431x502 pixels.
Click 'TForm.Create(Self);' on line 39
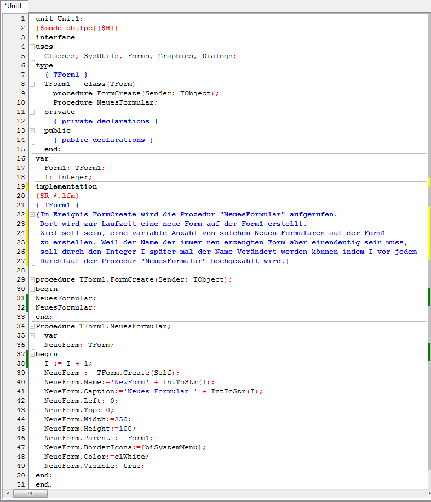[x=138, y=373]
